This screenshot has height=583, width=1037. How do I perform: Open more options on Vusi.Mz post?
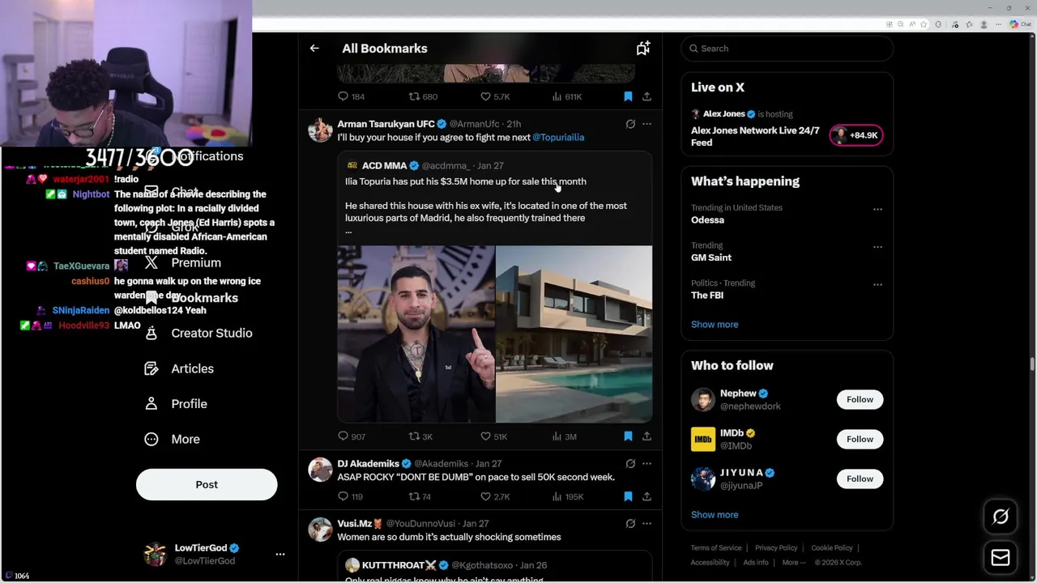(x=647, y=524)
